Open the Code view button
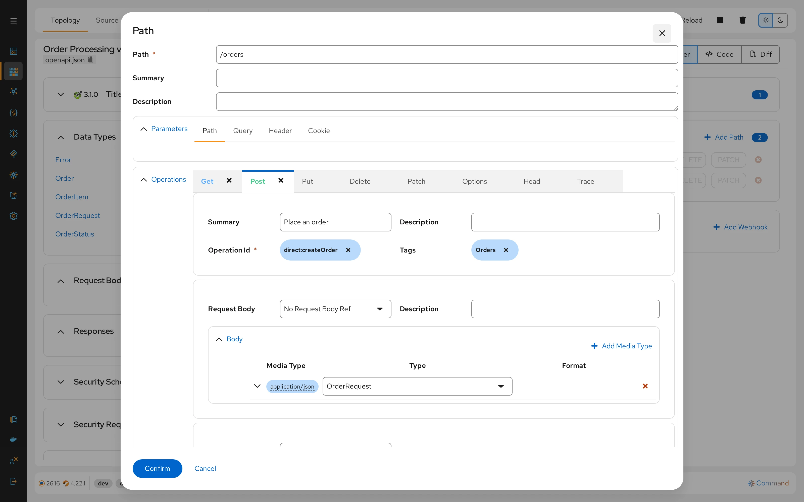 [719, 54]
